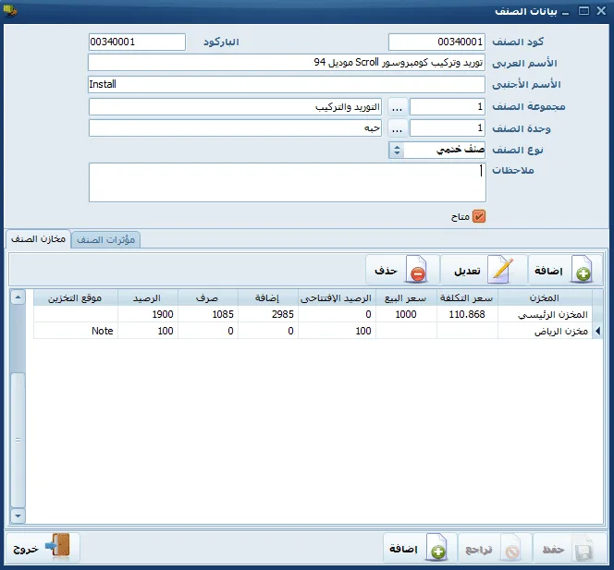Open the item type (نوع الصنف) dropdown
Screen dimensions: 614x570
point(397,150)
